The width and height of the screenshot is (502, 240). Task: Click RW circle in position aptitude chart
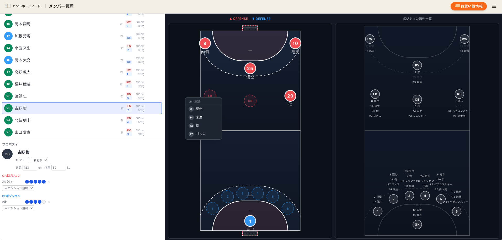[464, 39]
